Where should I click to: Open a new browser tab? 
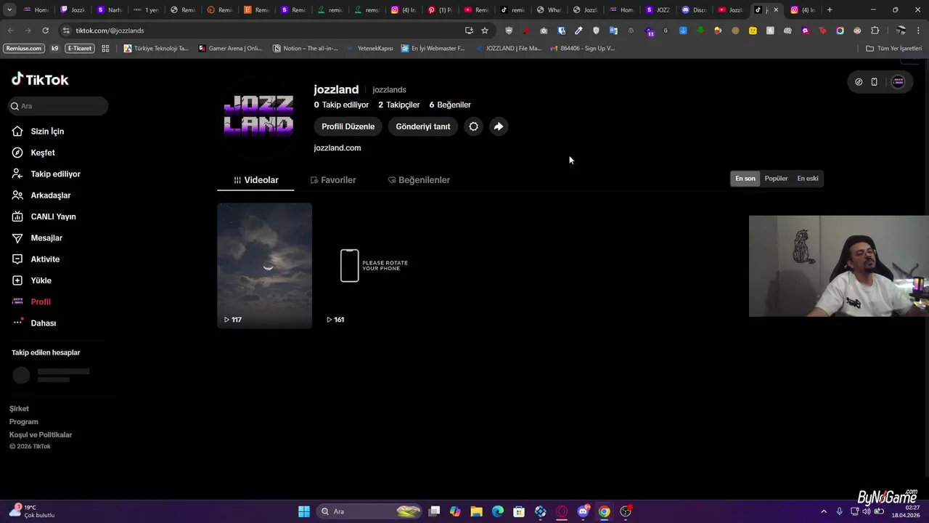pos(830,10)
